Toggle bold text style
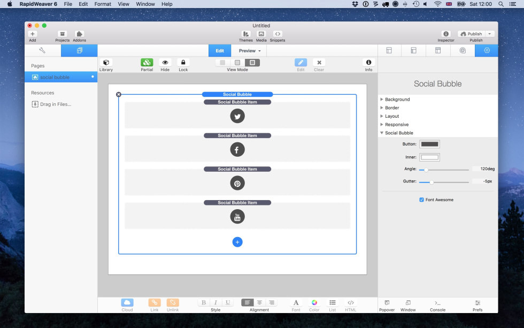Image resolution: width=524 pixels, height=328 pixels. click(204, 303)
